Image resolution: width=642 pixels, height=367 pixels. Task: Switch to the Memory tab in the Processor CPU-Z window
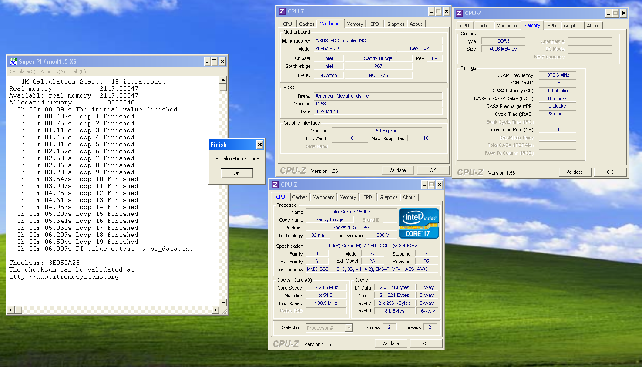[x=348, y=197]
